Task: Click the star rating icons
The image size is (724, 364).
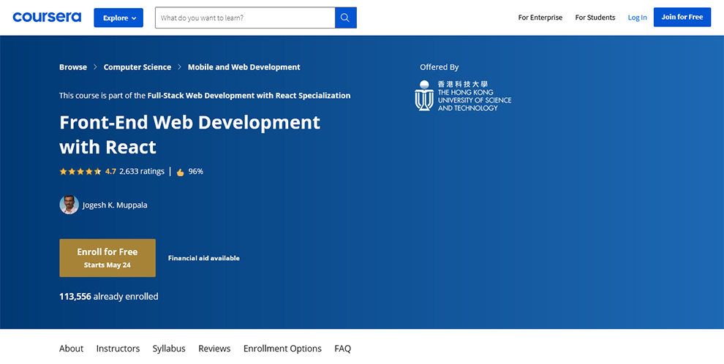Action: pos(80,172)
